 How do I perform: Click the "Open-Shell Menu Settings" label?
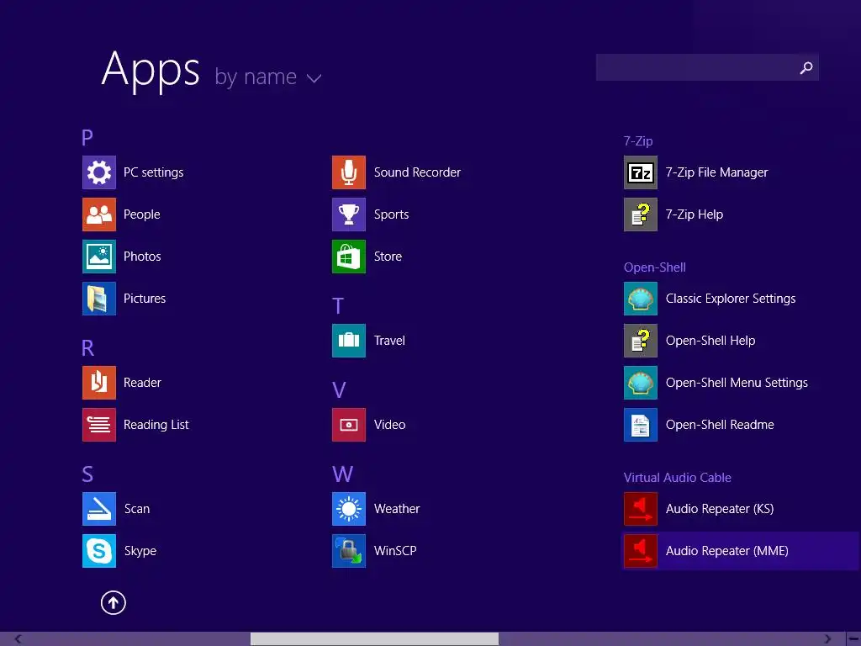pyautogui.click(x=737, y=383)
